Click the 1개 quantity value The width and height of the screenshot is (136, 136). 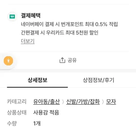[x=37, y=123]
